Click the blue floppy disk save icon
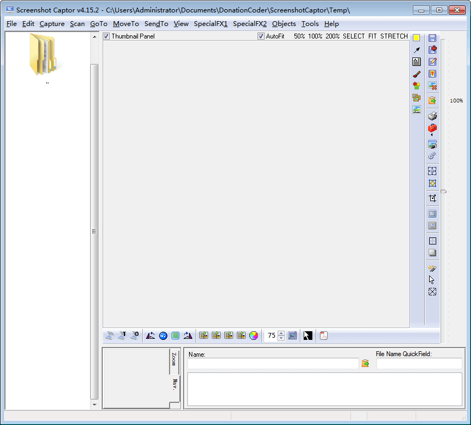The width and height of the screenshot is (471, 425). [x=432, y=38]
